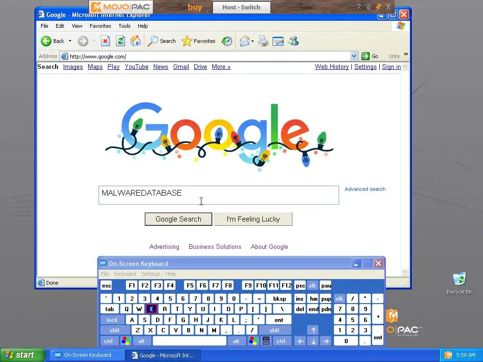Viewport: 483px width, 362px height.
Task: Open the Tools menu in Internet Explorer
Action: click(125, 26)
